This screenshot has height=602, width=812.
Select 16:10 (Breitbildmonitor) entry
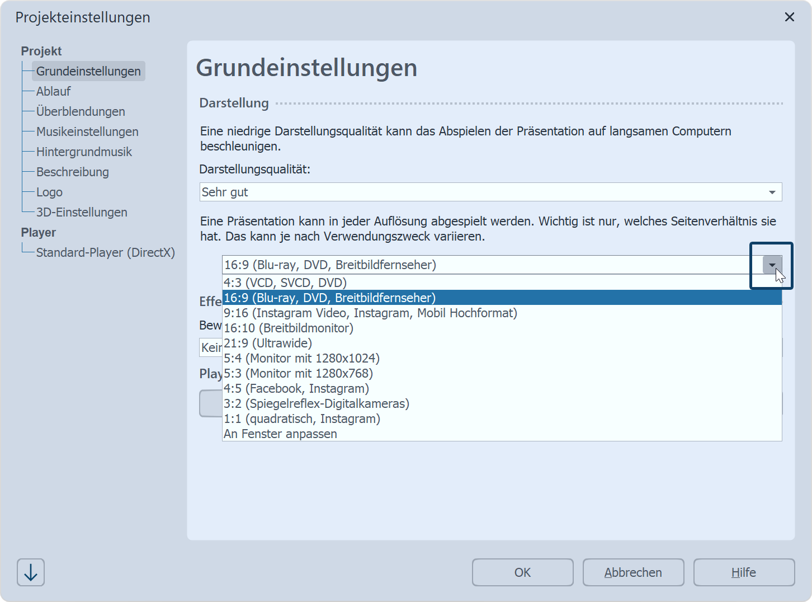(289, 328)
